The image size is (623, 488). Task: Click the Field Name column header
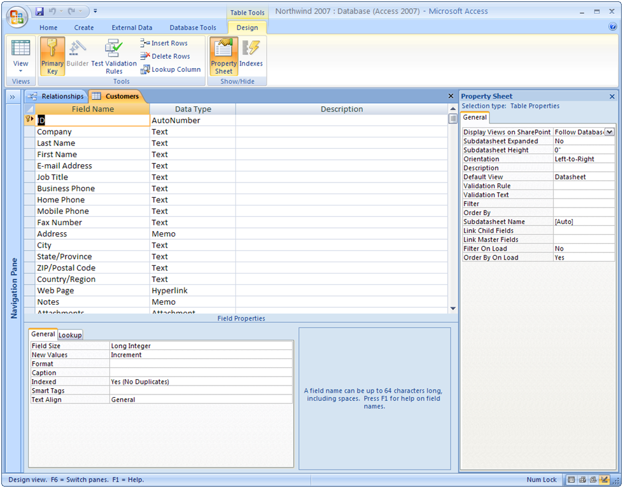[92, 109]
